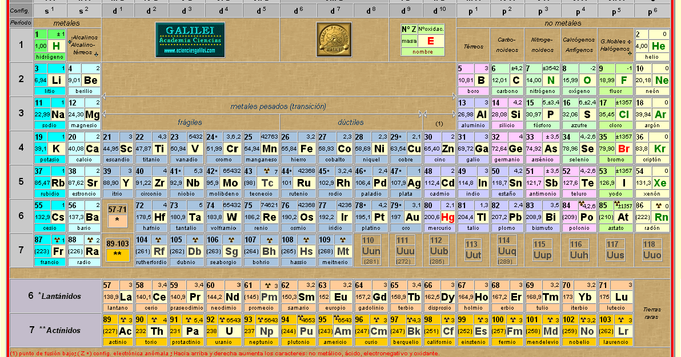Select the meitnerio (Mt) element cell
Image resolution: width=681 pixels, height=357 pixels.
tap(335, 251)
